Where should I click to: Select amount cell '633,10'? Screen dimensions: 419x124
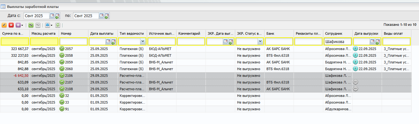pos(23,89)
